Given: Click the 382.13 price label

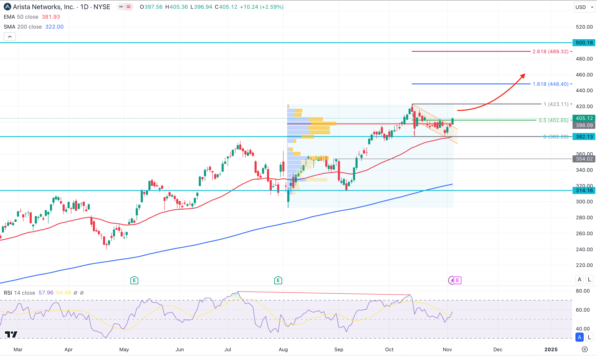Looking at the screenshot, I should [x=584, y=136].
